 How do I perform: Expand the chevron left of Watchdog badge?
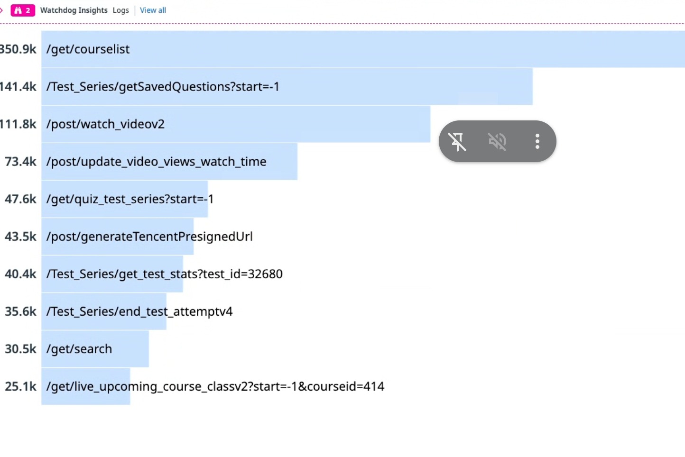click(x=2, y=10)
